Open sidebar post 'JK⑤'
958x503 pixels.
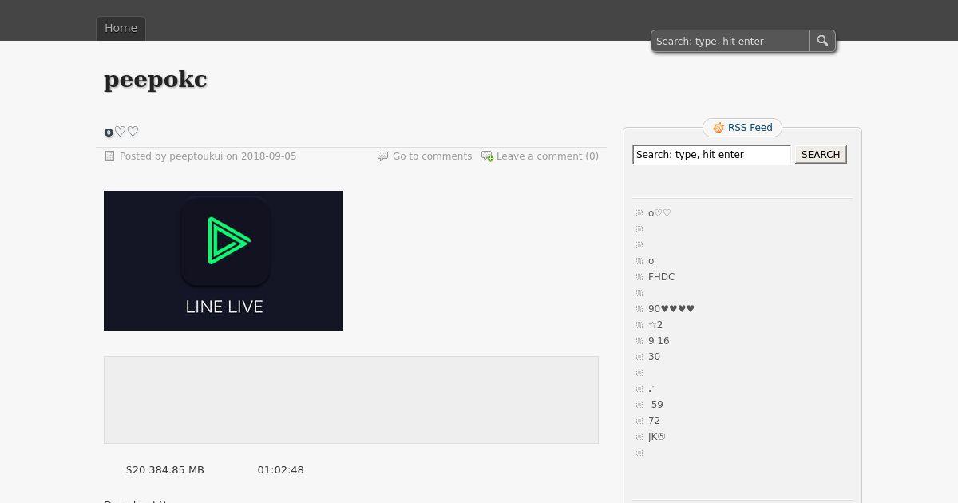[x=657, y=437]
